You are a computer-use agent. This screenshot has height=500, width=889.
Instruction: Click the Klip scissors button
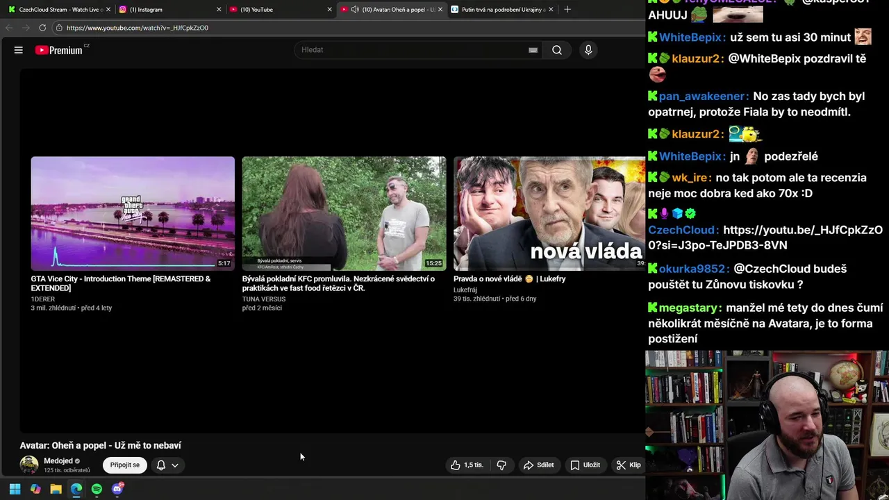click(x=629, y=465)
